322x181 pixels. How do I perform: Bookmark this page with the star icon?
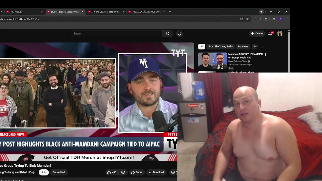pos(247,19)
